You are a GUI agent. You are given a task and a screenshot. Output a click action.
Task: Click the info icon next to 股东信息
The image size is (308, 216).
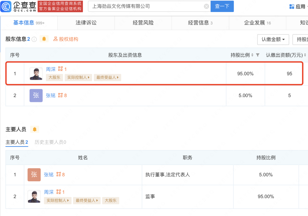point(34,39)
